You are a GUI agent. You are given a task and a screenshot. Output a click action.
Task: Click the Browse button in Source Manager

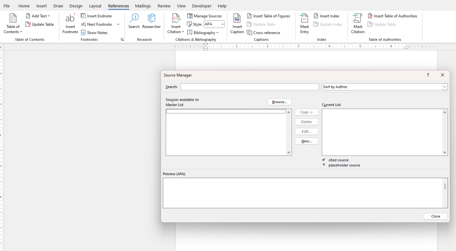point(279,102)
